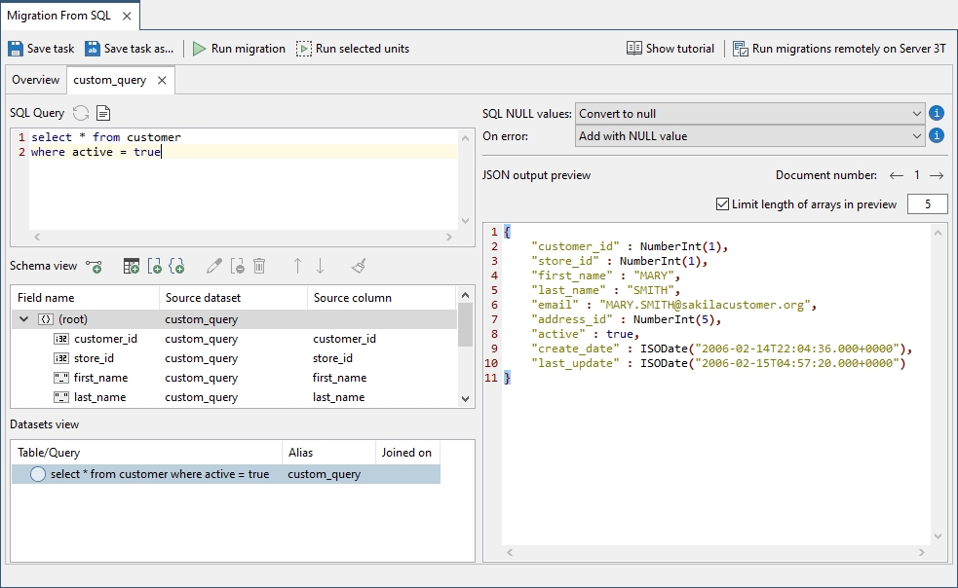Screen dimensions: 958x588
Task: Go to next document with right arrow
Action: (x=936, y=175)
